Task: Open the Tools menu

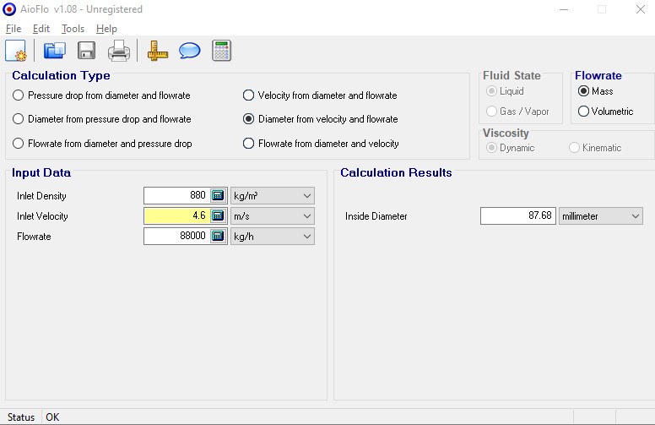Action: [73, 29]
